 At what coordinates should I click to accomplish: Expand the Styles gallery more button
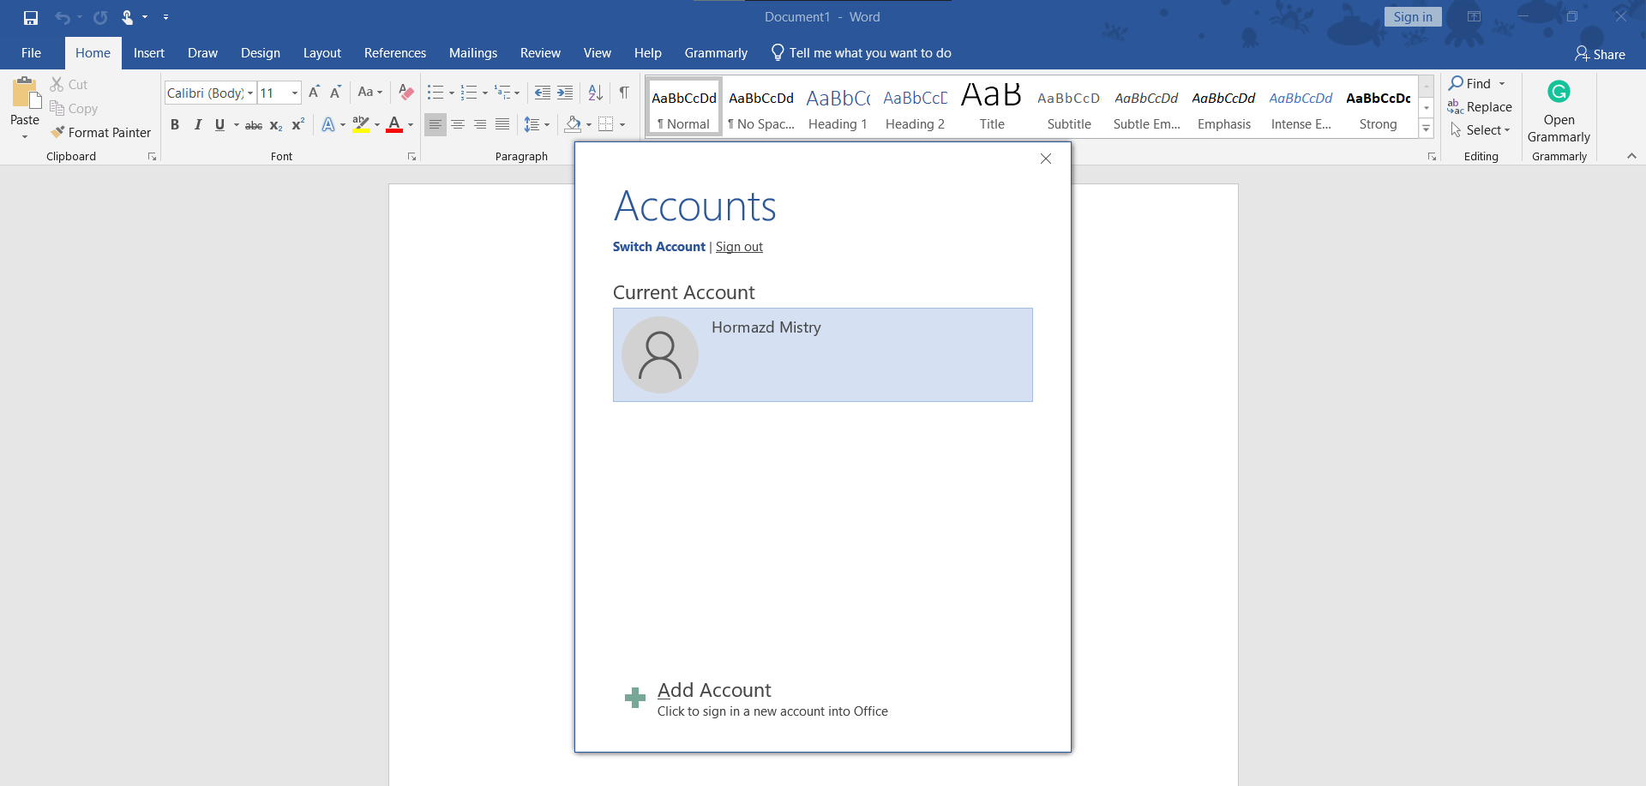click(x=1427, y=129)
